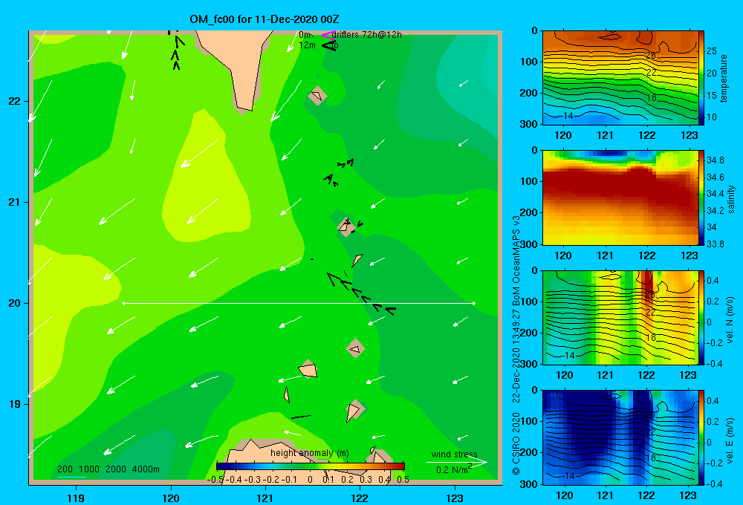Click the temperature colorbar
Image resolution: width=743 pixels, height=505 pixels.
[701, 78]
